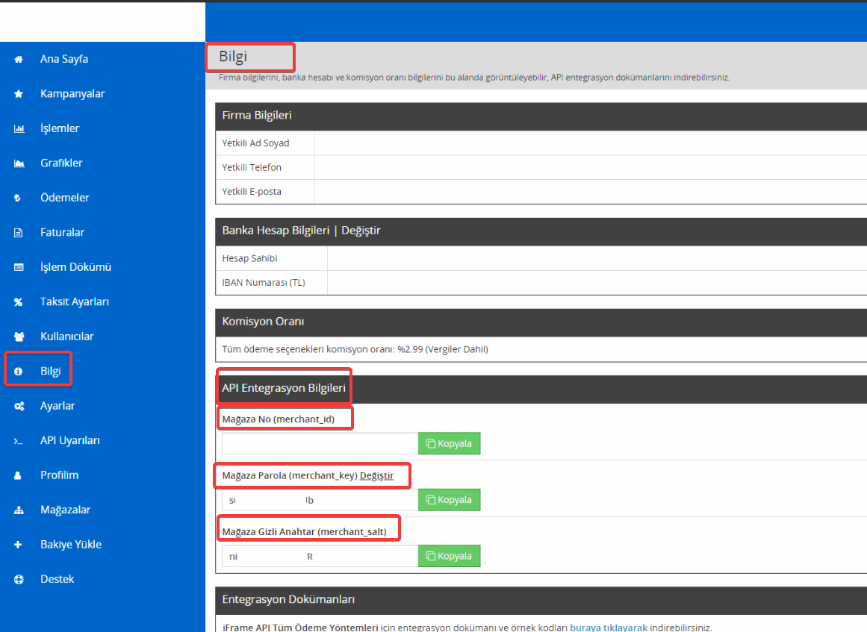Click the 'Yetkili Ad Soyad' label
The image size is (867, 632).
[x=255, y=143]
